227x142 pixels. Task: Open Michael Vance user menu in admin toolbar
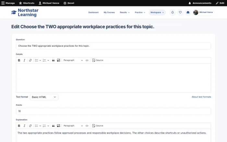click(x=49, y=3)
